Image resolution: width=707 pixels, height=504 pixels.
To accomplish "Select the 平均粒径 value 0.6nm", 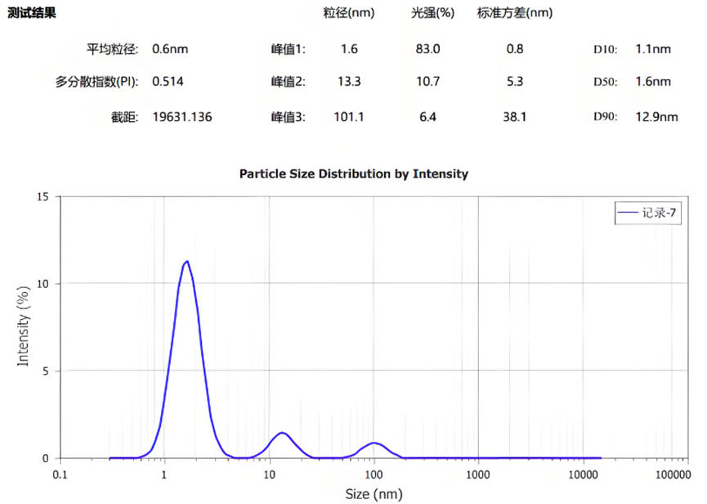I will point(170,49).
